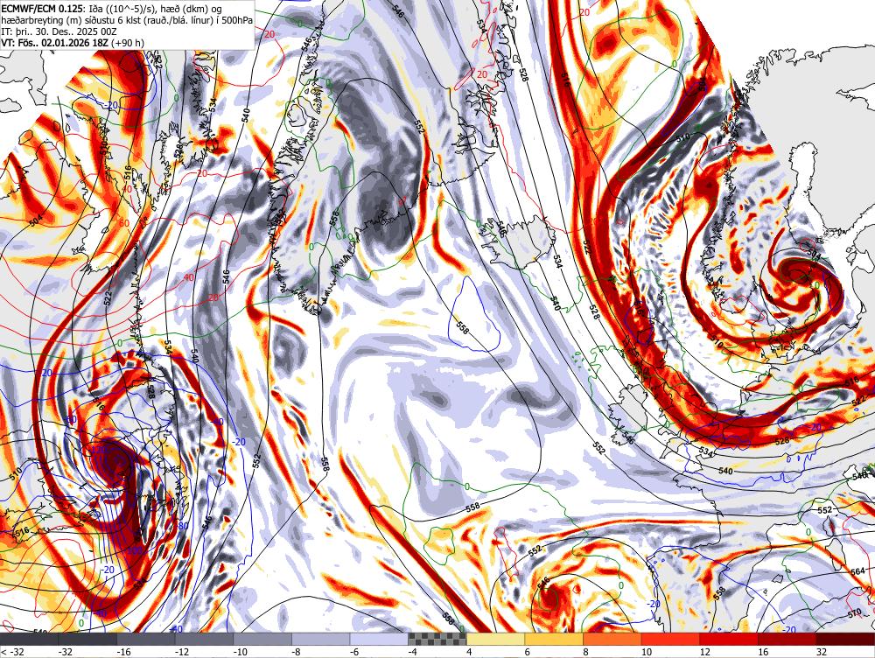The height and width of the screenshot is (658, 875).
Task: Click the 'VT: Fös.. 02.01.2026 18Z (+90 h)' line
Action: (73, 42)
